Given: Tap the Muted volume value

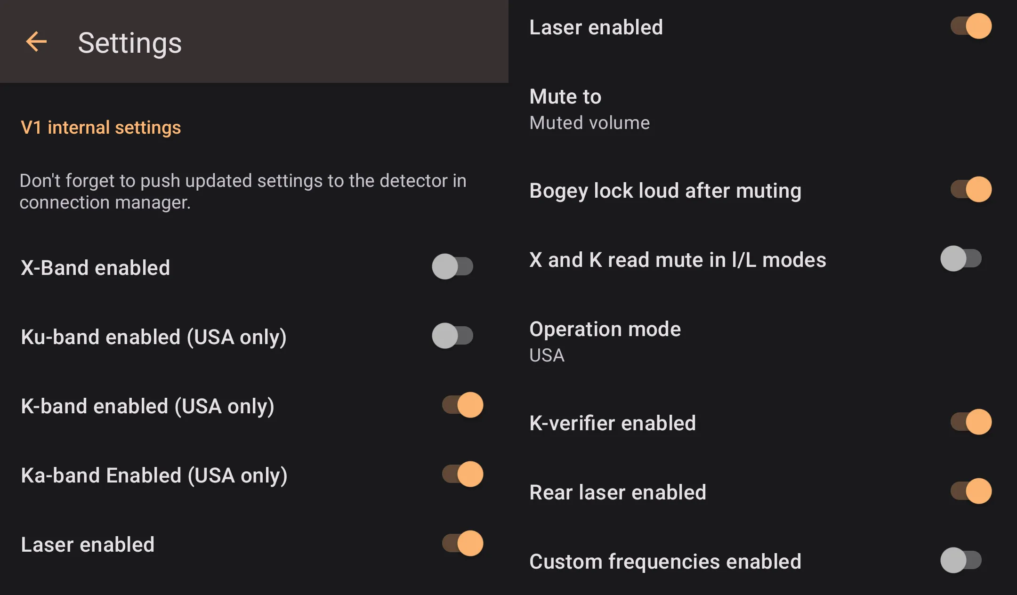Looking at the screenshot, I should coord(589,123).
